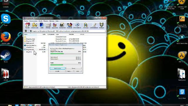Screen dimensions: 188x106
Task: Click the Commentaire toolbar icon
Action: coord(94,26)
